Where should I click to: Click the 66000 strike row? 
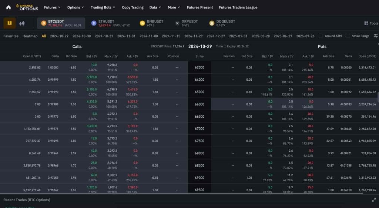(x=199, y=104)
